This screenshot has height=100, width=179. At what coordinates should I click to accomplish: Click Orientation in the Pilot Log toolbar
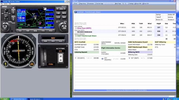click(x=91, y=4)
